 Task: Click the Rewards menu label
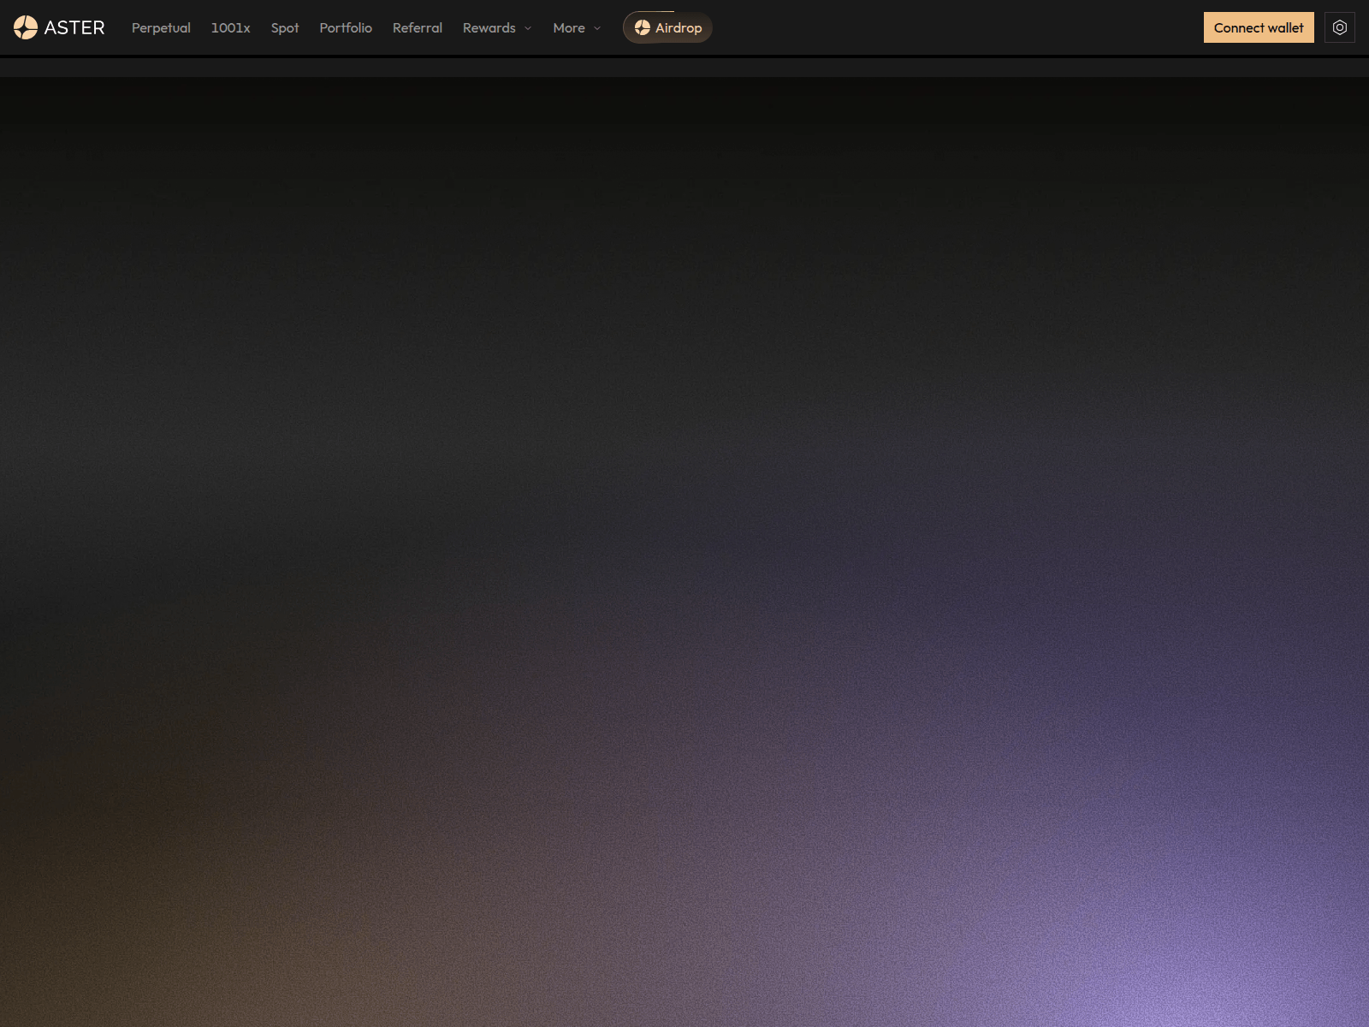click(489, 27)
